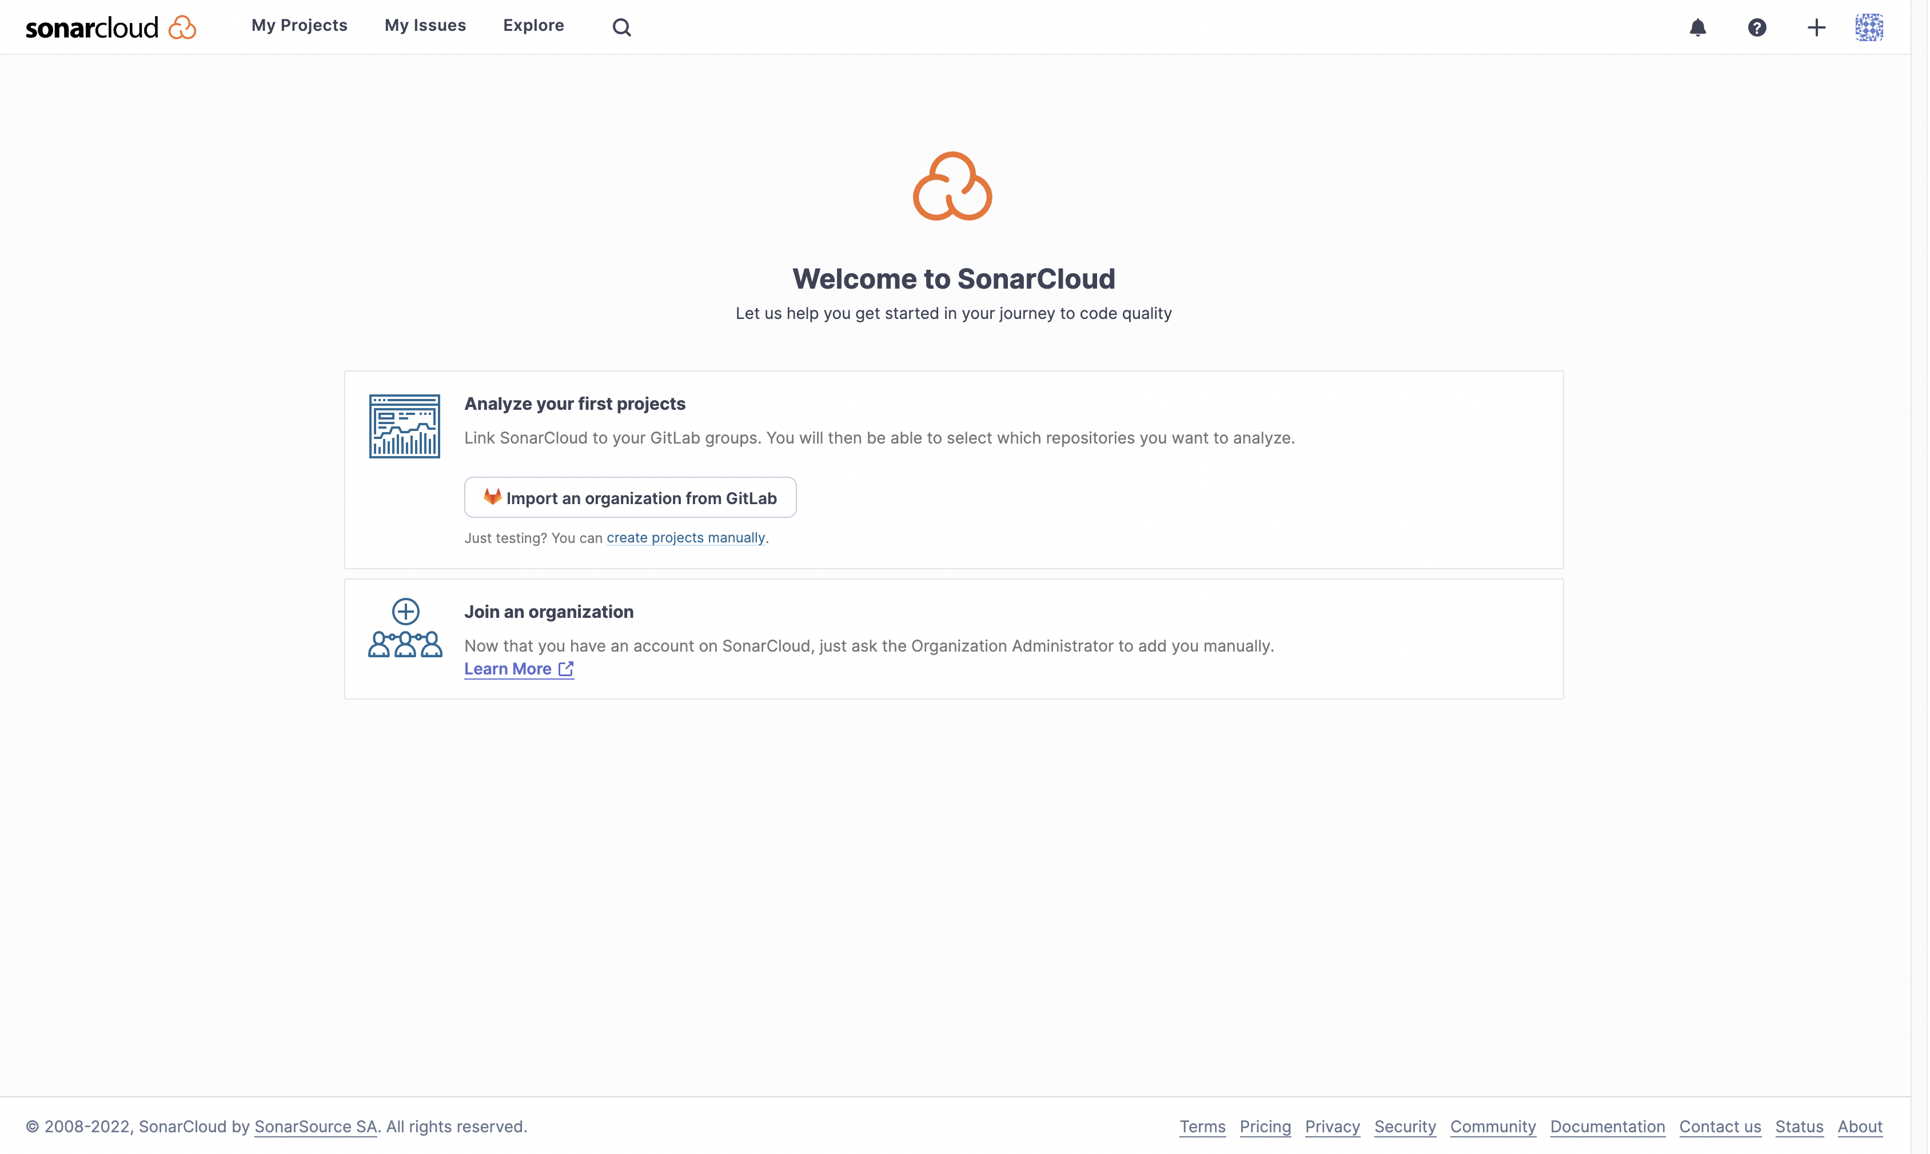Click the join organization people icon
1930x1154 pixels.
pyautogui.click(x=405, y=628)
